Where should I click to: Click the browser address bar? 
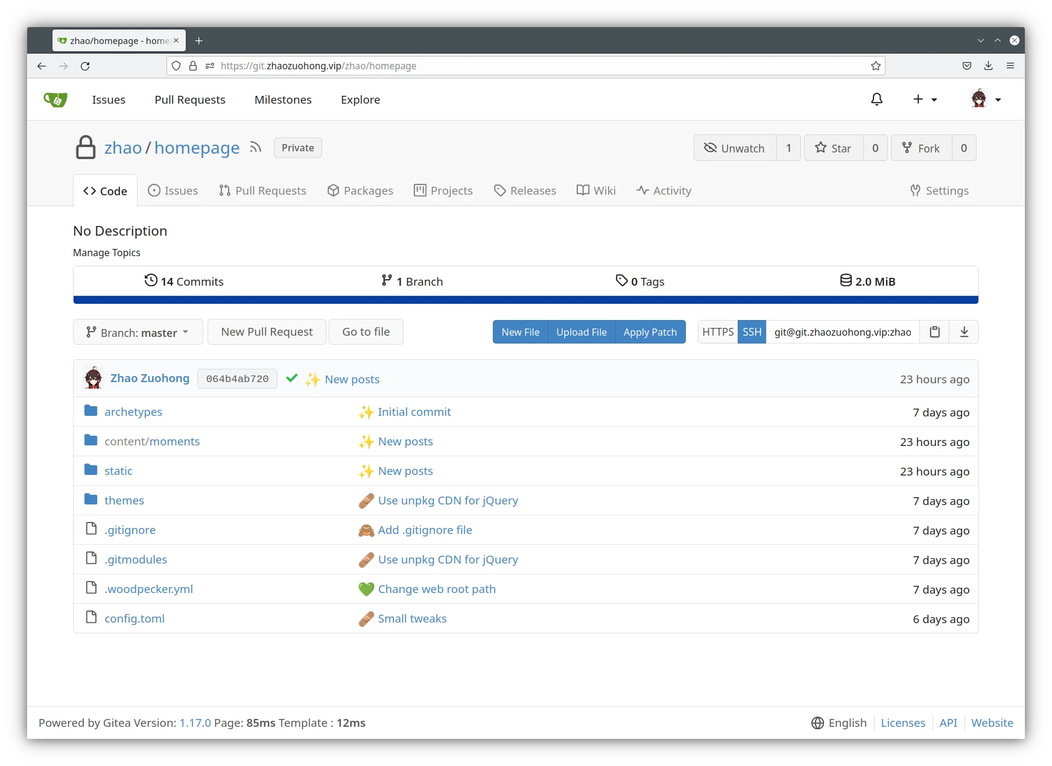[x=526, y=66]
